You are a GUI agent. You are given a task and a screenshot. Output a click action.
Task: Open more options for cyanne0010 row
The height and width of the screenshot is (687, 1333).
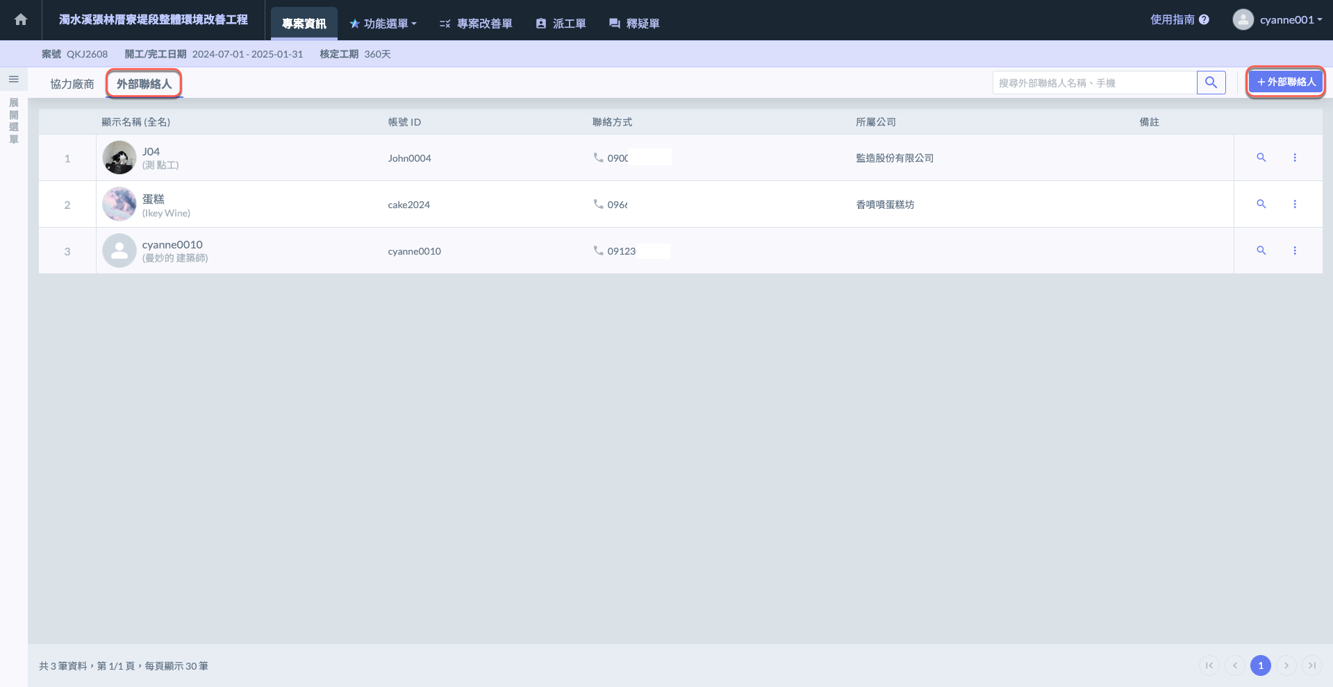[1294, 251]
